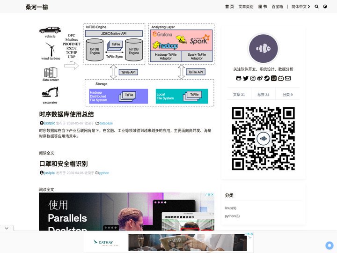The image size is (337, 253).
Task: Open the Twitter profile icon
Action: point(246,78)
